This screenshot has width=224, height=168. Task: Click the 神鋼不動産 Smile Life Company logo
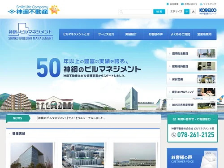[28, 10]
